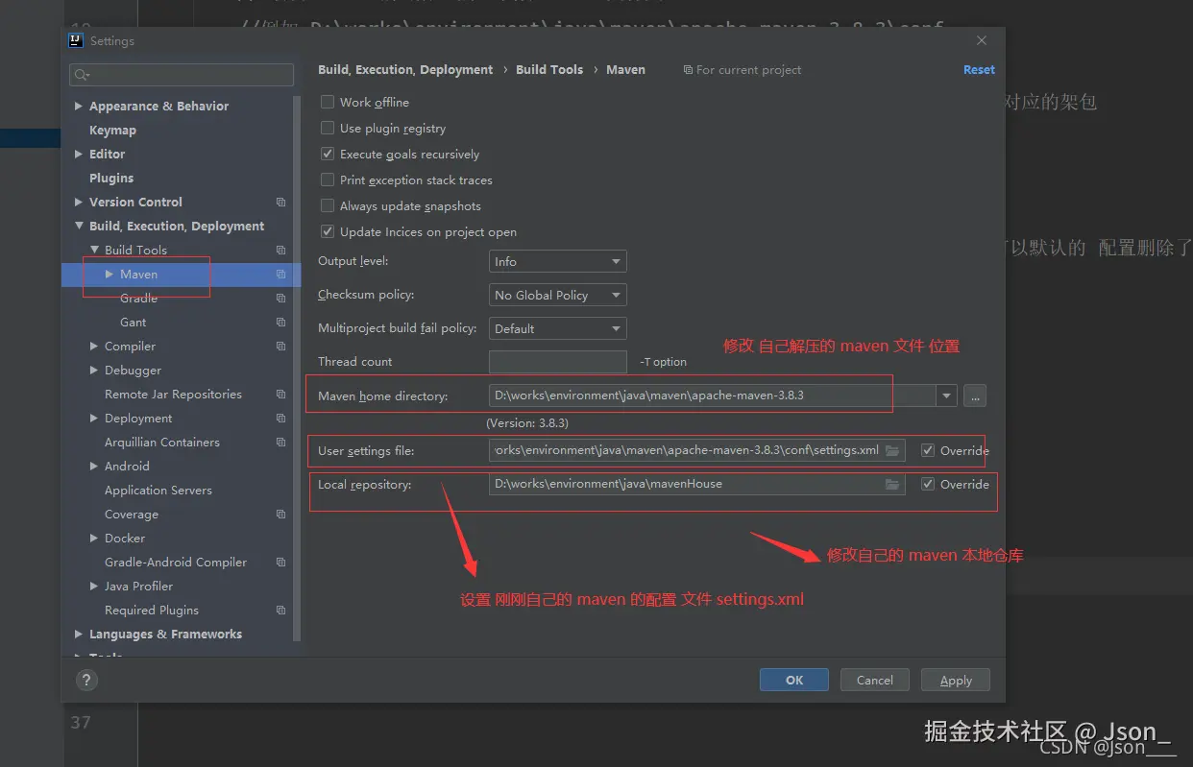Screen dimensions: 1193x767
Task: Expand the Version Control tree node
Action: (x=79, y=202)
